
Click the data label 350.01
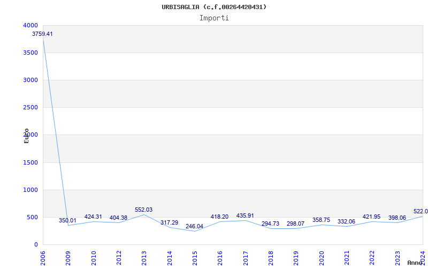pos(68,220)
